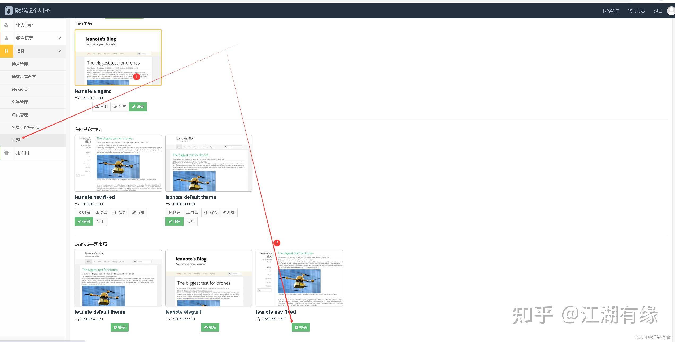
Task: Click market leanote nav fixed thumbnail
Action: [x=299, y=278]
